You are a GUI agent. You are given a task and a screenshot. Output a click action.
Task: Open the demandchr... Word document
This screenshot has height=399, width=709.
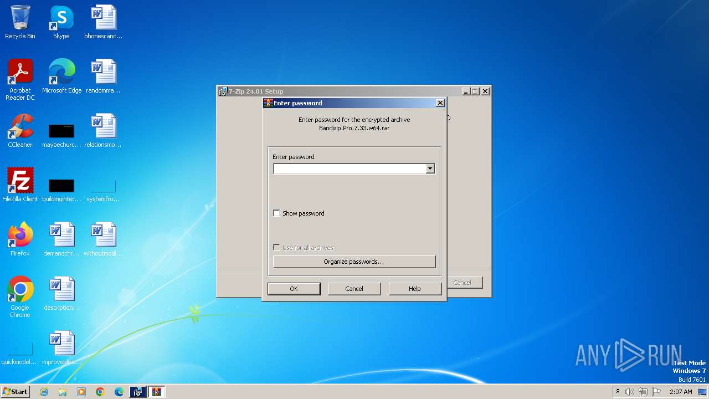point(61,239)
